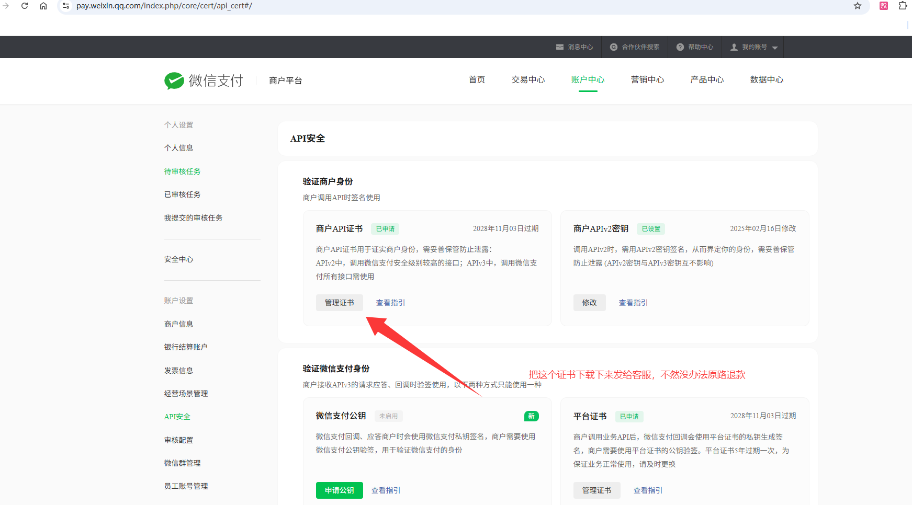Click 管理证书 under 商户API证书
912x505 pixels.
point(339,303)
